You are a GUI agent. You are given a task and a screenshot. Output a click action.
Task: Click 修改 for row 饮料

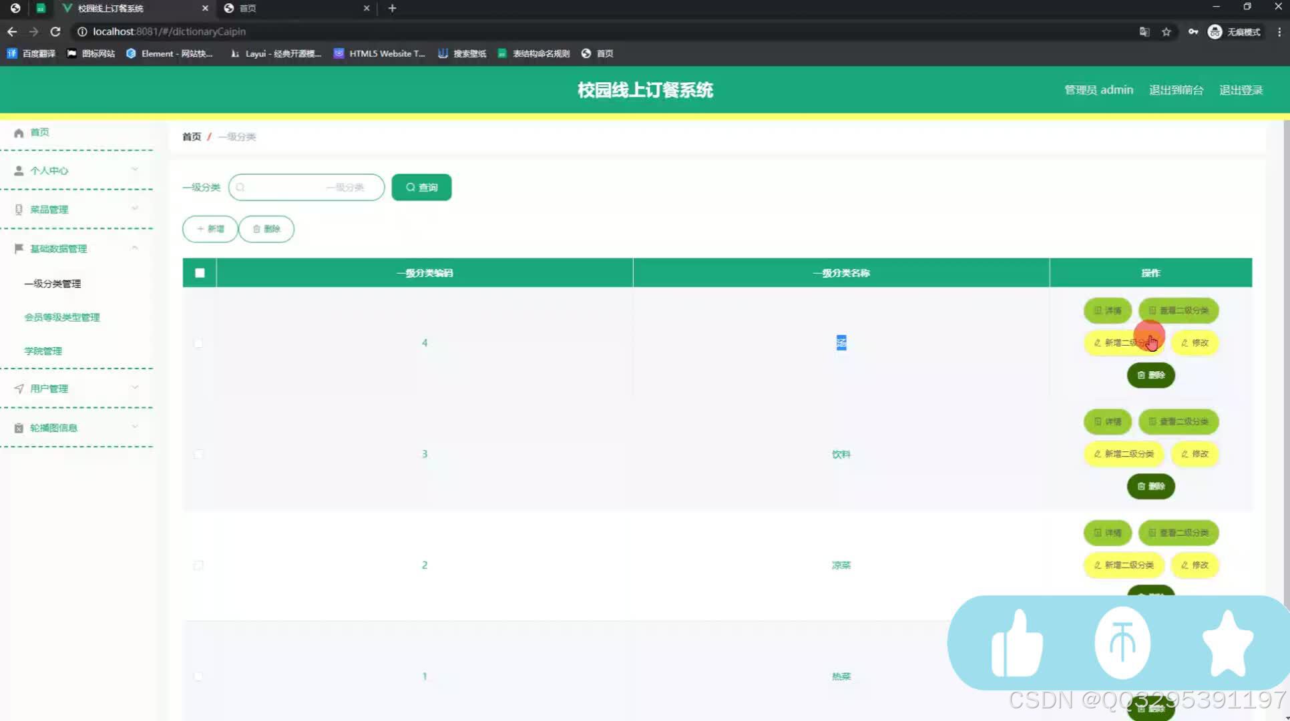point(1195,454)
